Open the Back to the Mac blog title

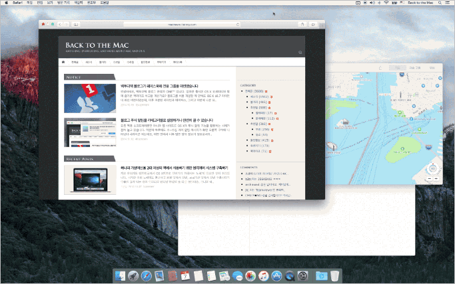[97, 45]
